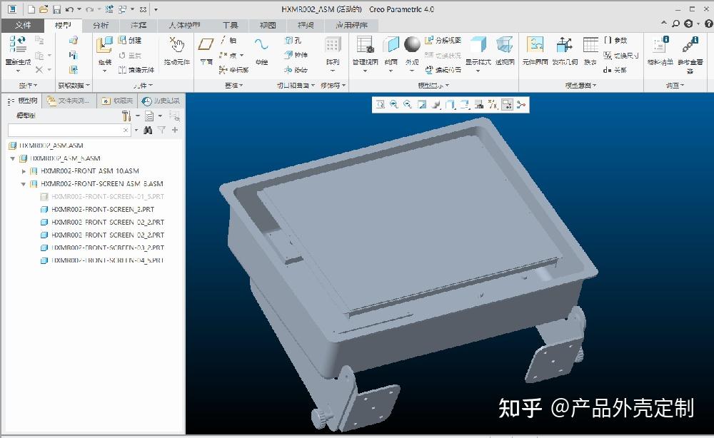The image size is (714, 438).
Task: Open the 管理视图 dropdown arrow
Action: tap(365, 71)
